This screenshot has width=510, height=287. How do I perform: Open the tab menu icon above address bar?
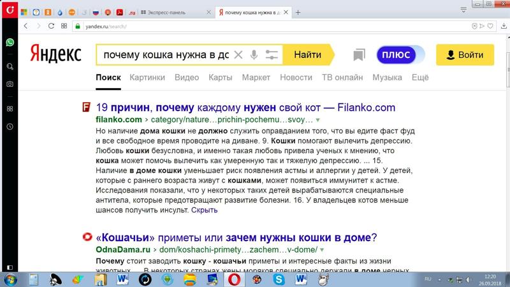point(463,10)
